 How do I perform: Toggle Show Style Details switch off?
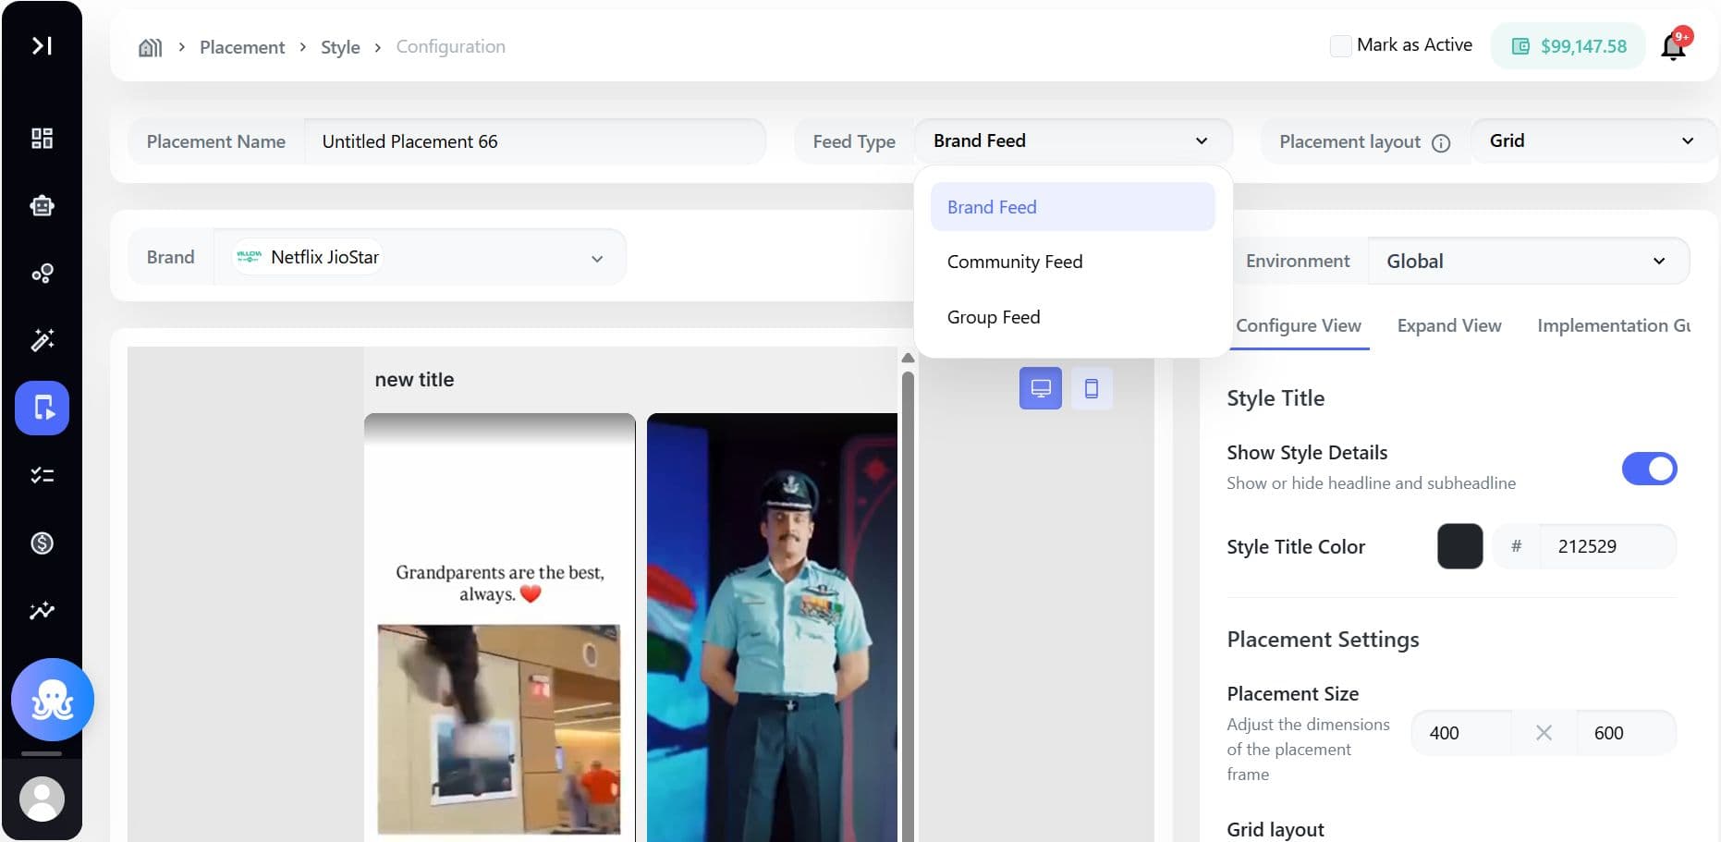pos(1649,469)
